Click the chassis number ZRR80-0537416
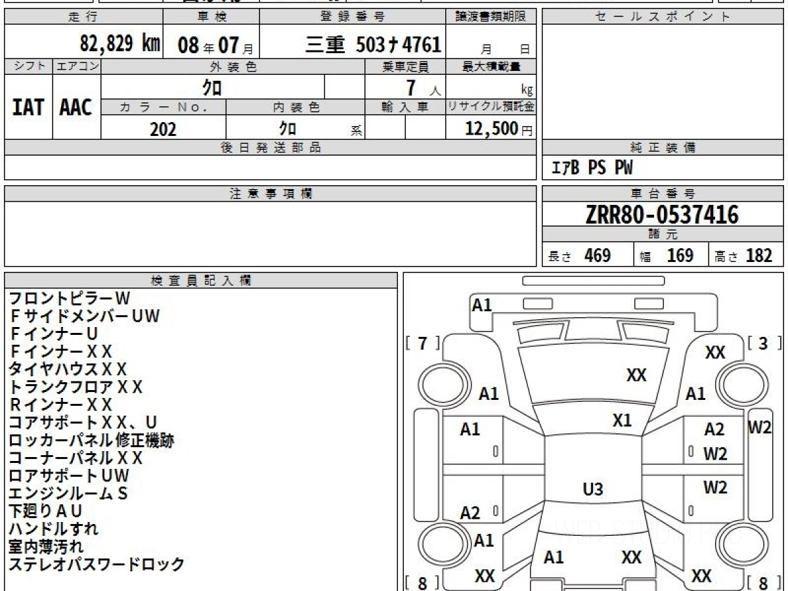This screenshot has height=591, width=788. pos(662,215)
